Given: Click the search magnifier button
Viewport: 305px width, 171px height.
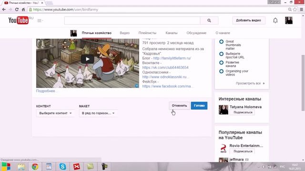Looking at the screenshot, I should click(209, 20).
